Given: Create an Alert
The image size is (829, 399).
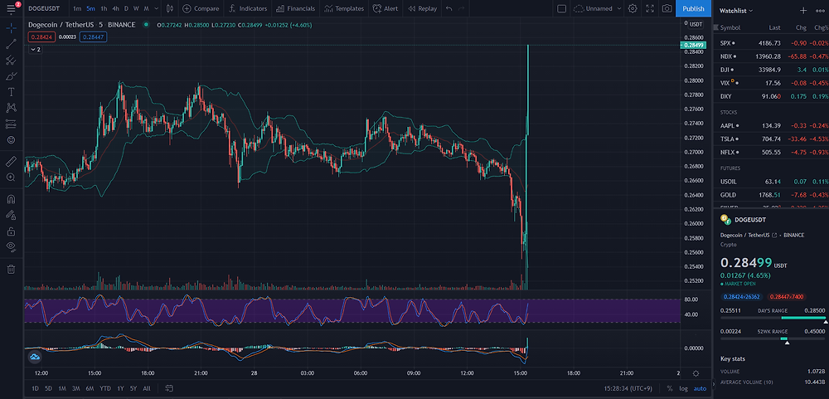Looking at the screenshot, I should point(385,8).
